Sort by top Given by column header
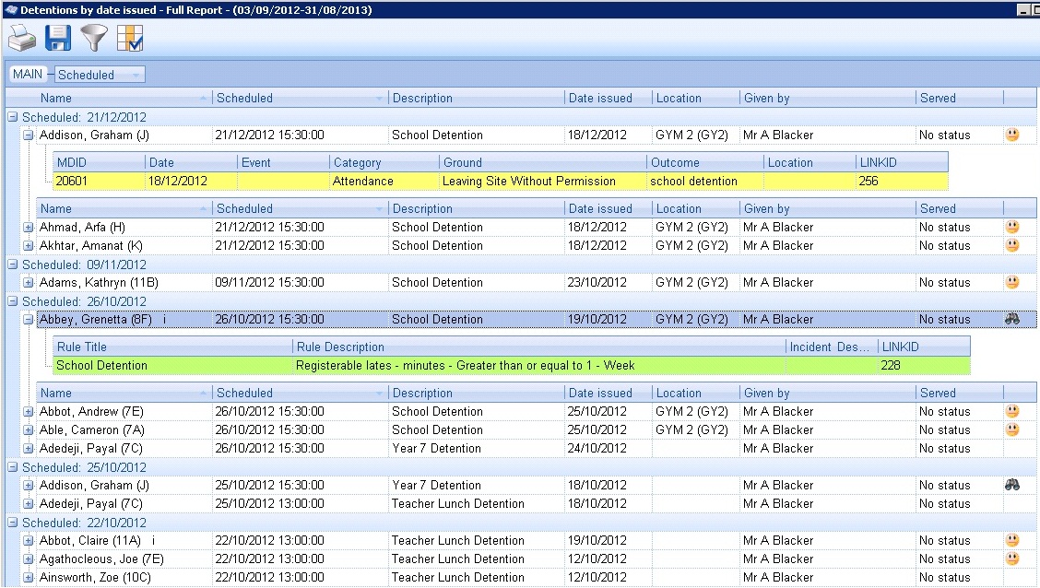 click(828, 98)
